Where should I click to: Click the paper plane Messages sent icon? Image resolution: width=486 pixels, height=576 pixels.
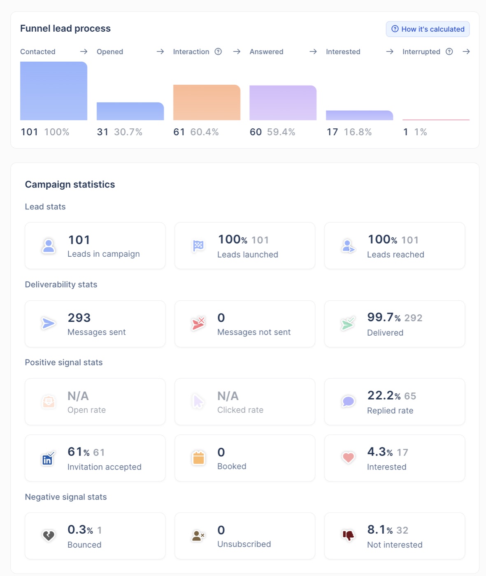pyautogui.click(x=49, y=324)
